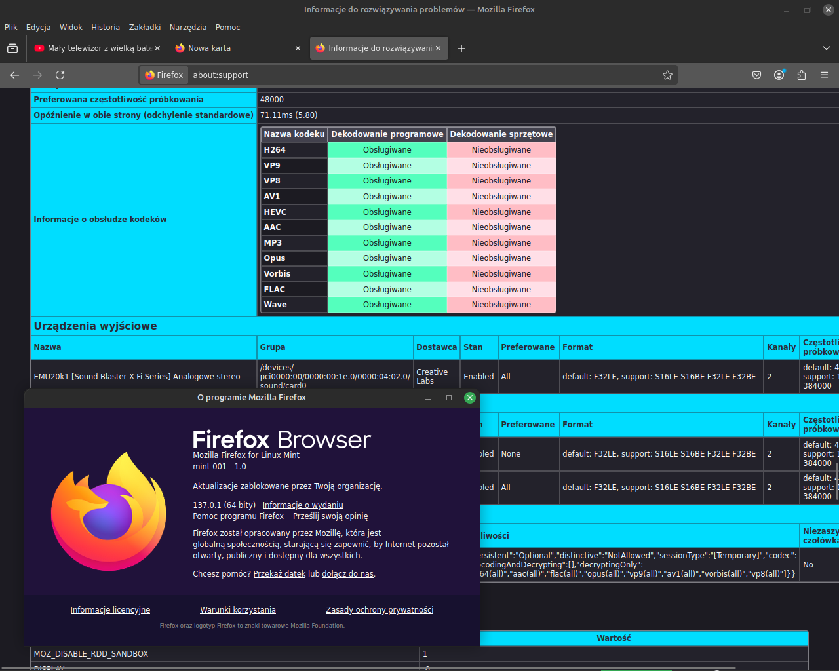Click 'Przekaż datek' link

[279, 574]
